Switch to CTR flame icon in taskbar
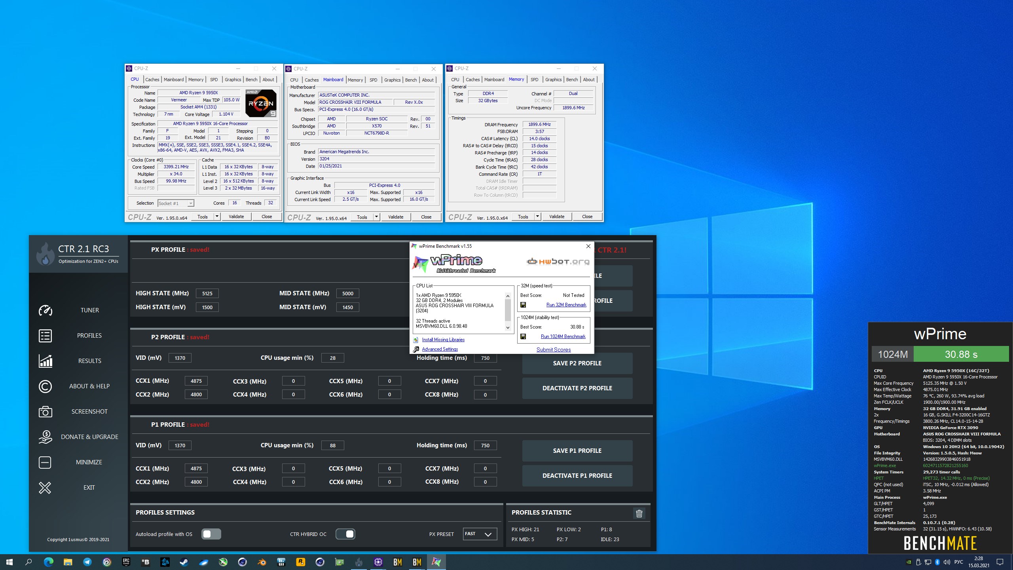The height and width of the screenshot is (570, 1013). tap(359, 562)
